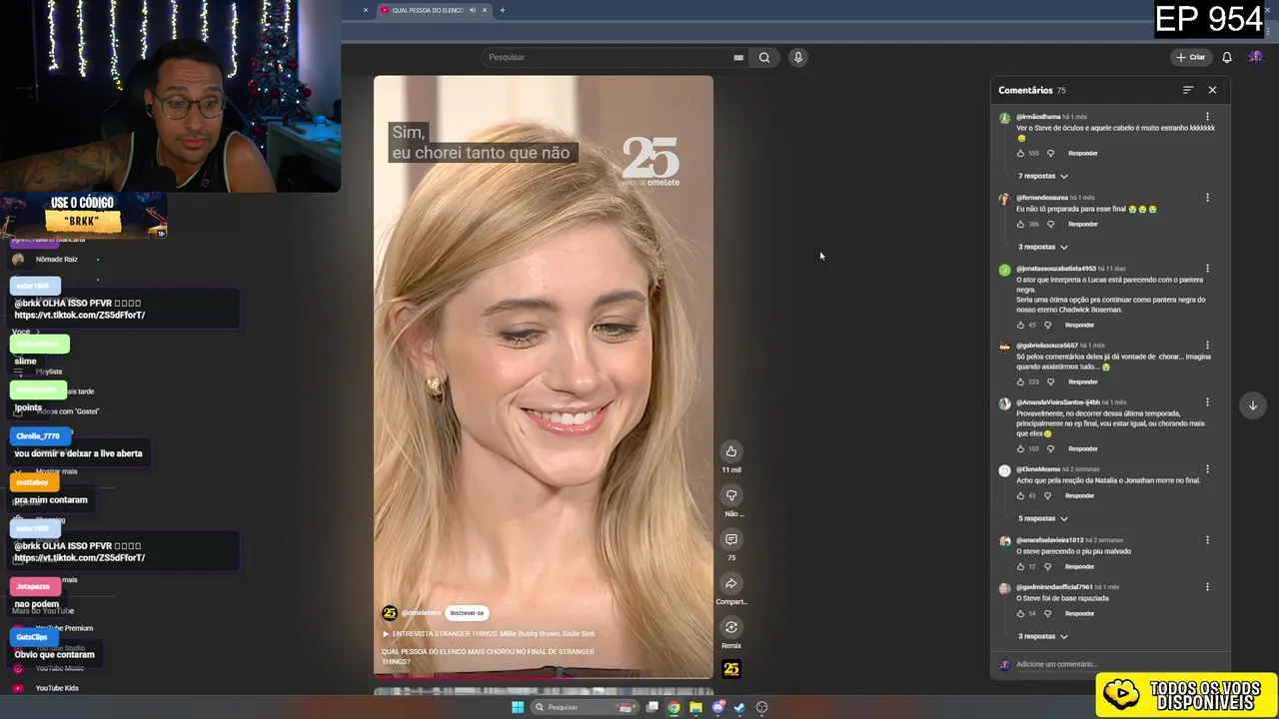The height and width of the screenshot is (719, 1279).
Task: Like the @irmãosilhama comment with 555 likes
Action: coord(1020,153)
